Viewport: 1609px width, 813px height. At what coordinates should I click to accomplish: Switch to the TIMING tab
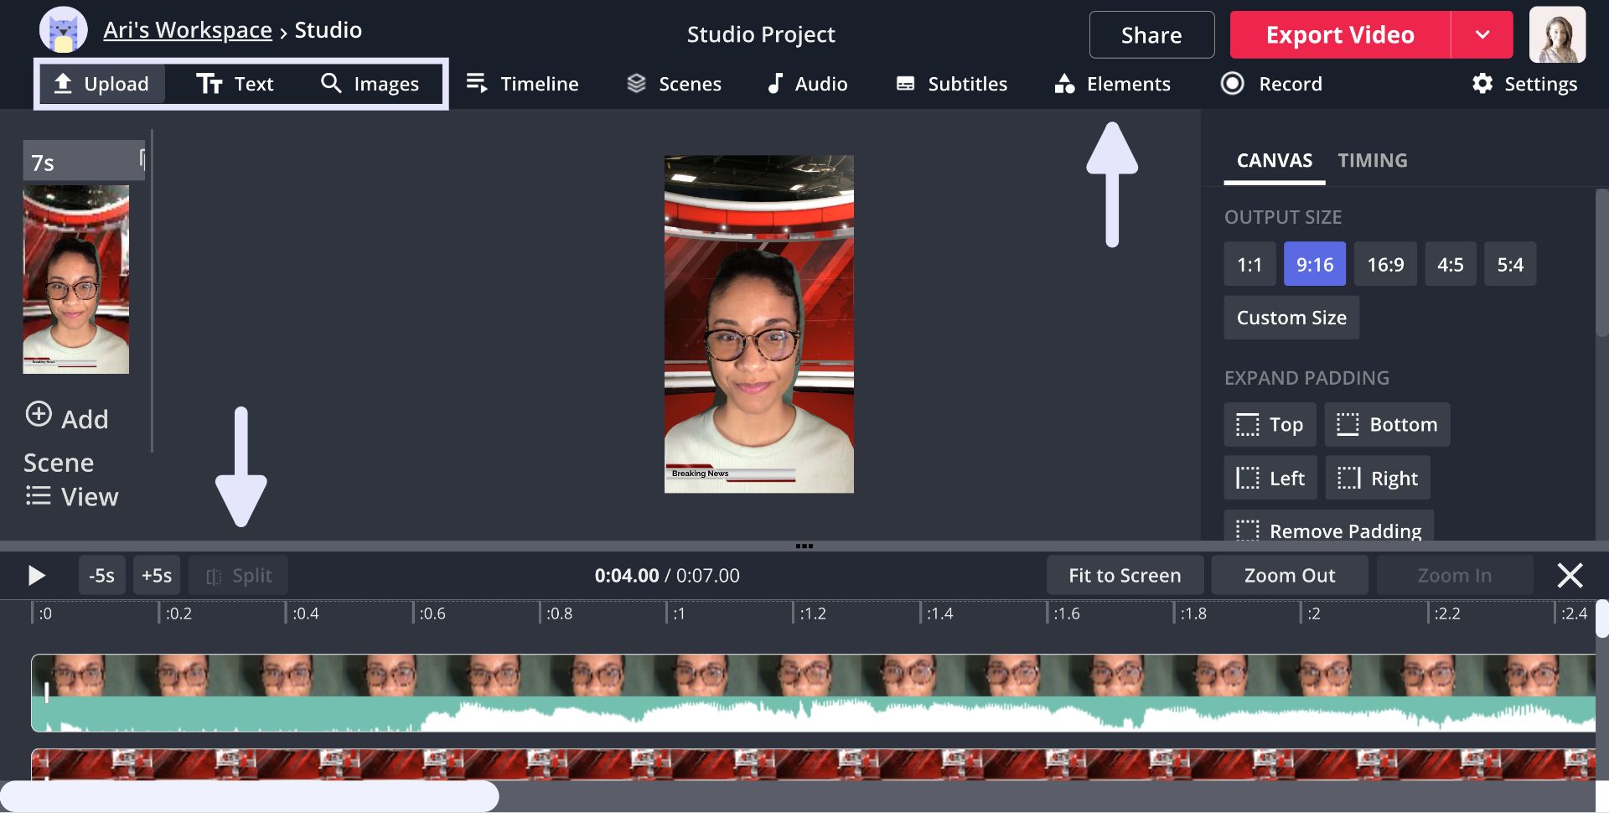coord(1372,160)
